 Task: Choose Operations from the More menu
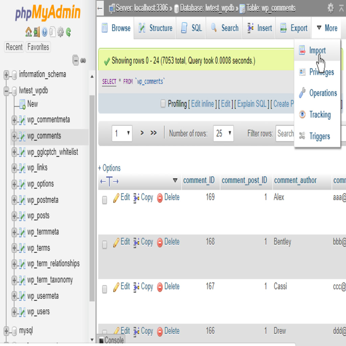click(x=317, y=93)
